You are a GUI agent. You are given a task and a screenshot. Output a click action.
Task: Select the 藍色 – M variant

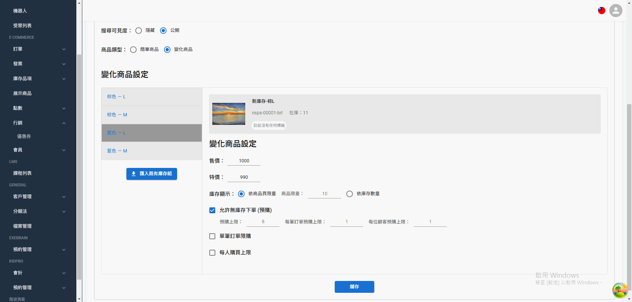[152, 151]
